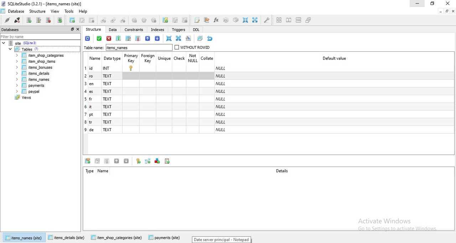The height and width of the screenshot is (243, 456).
Task: Switch to the Data tab
Action: 113,30
